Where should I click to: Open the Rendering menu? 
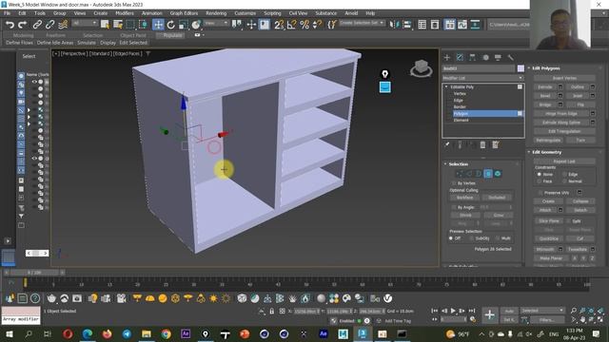point(216,13)
